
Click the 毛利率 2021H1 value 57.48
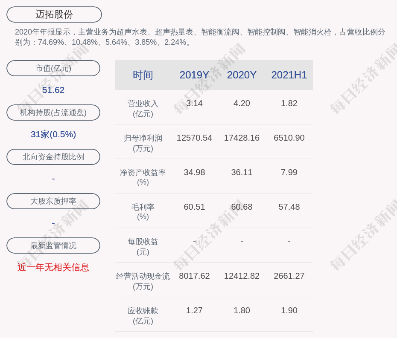(289, 207)
